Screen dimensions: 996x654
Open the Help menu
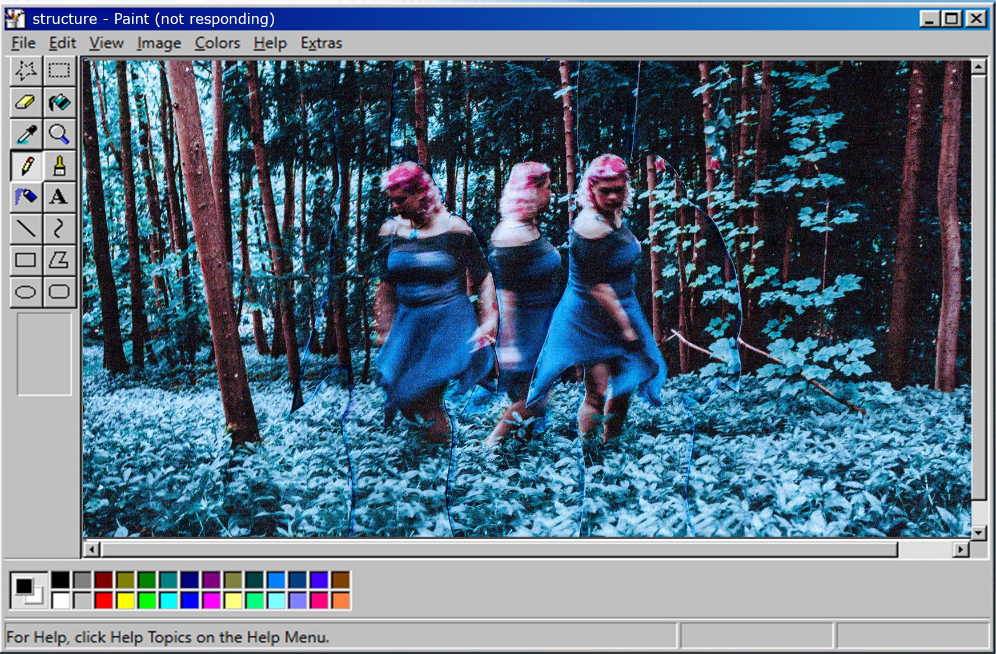(270, 43)
